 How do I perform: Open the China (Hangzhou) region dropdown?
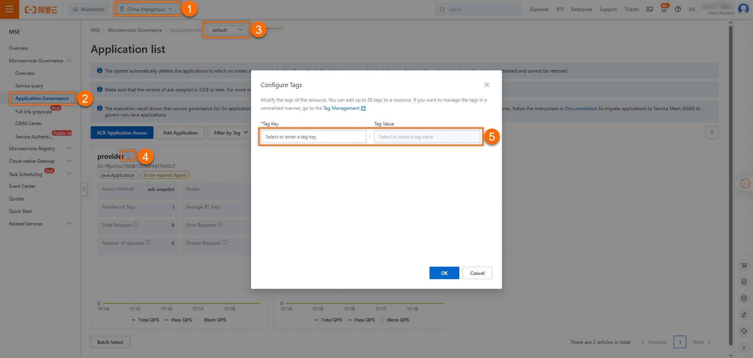point(148,9)
